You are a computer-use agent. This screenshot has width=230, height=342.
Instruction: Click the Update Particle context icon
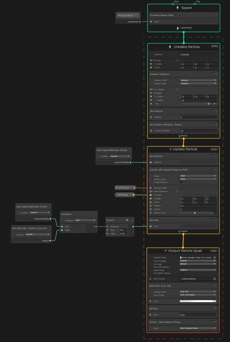pos(171,149)
